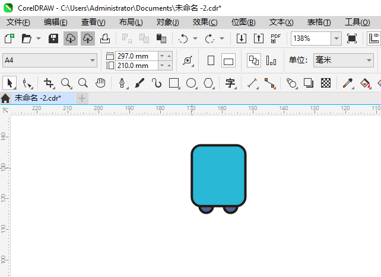
Task: Open the 位图(B) menu
Action: (243, 22)
